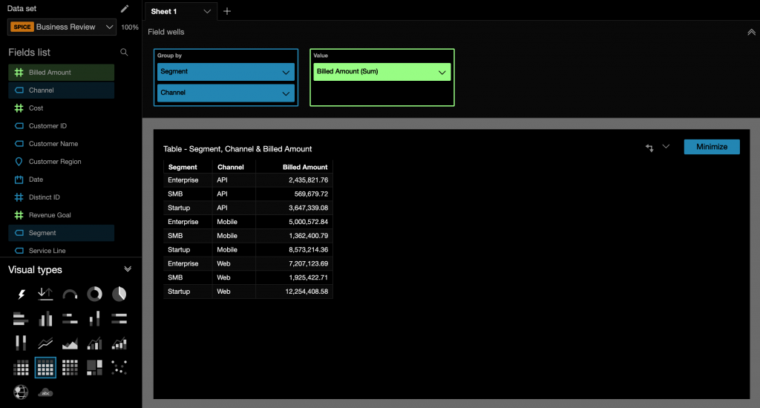The width and height of the screenshot is (760, 408).
Task: Collapse the Visual types section
Action: click(128, 269)
